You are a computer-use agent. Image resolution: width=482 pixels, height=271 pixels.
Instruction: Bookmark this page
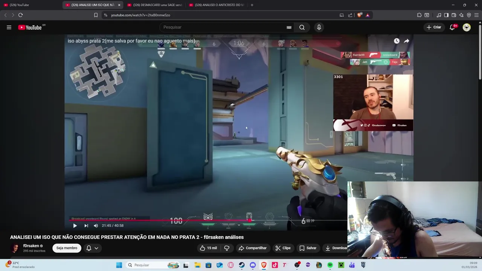(x=96, y=15)
